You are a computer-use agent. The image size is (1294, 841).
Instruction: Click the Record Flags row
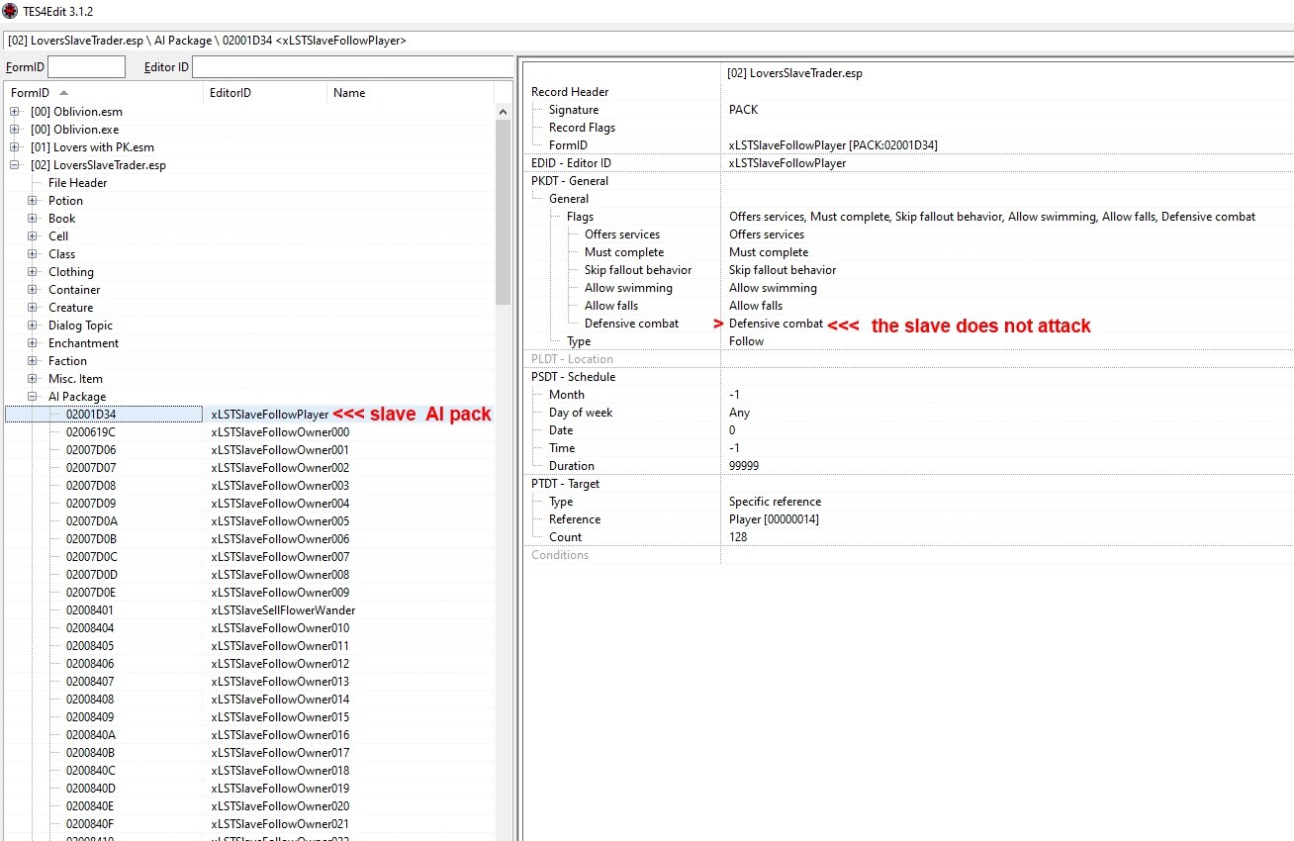click(x=908, y=128)
